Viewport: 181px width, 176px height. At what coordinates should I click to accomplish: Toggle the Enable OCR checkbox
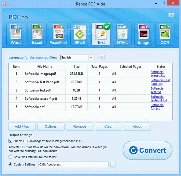pos(10,141)
